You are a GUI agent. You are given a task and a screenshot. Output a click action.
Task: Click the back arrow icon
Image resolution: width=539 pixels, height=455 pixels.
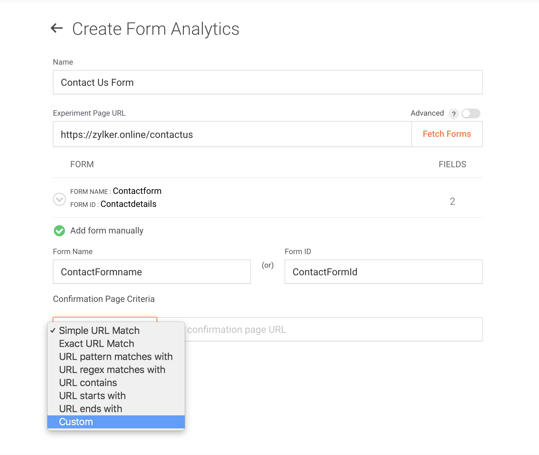pos(57,28)
